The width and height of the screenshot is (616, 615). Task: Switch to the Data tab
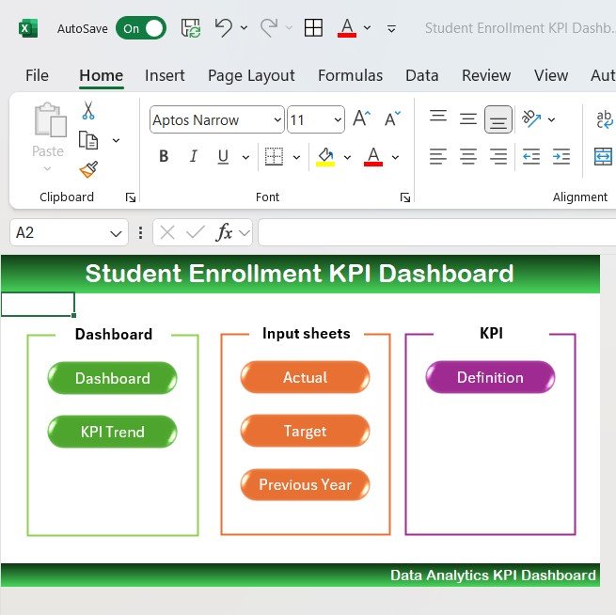coord(422,75)
